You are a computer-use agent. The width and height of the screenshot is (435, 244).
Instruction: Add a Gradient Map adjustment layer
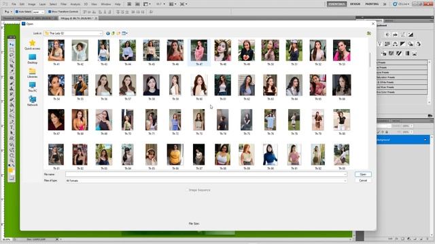407,54
